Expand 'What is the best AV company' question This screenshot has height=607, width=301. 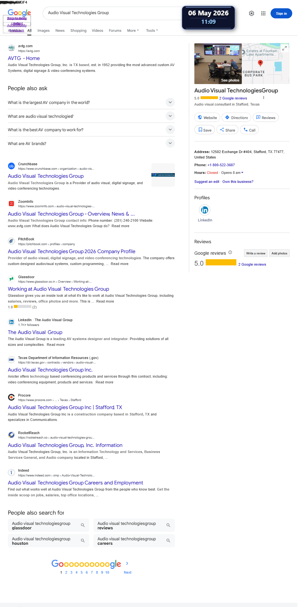170,130
